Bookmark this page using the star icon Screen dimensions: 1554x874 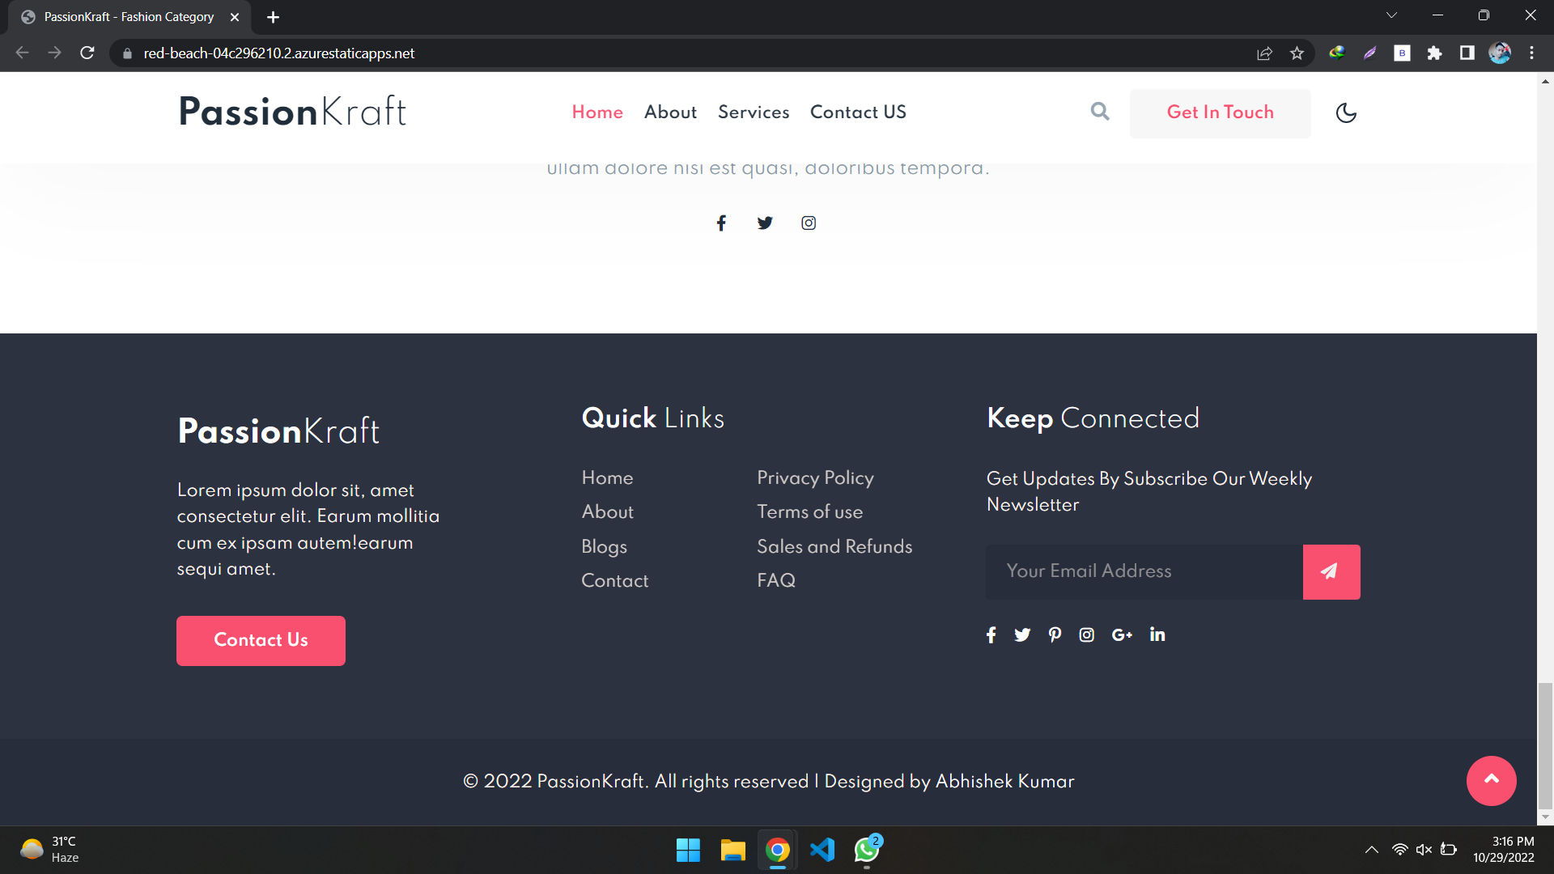[1297, 53]
